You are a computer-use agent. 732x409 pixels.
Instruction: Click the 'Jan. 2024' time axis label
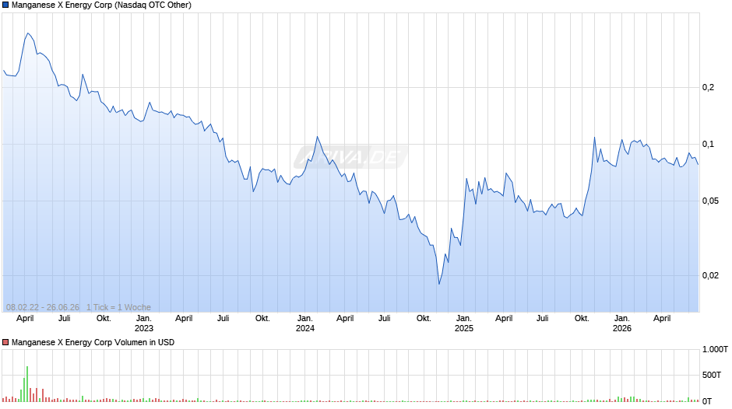pos(304,323)
